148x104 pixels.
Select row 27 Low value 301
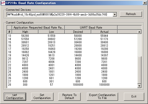click(52, 81)
